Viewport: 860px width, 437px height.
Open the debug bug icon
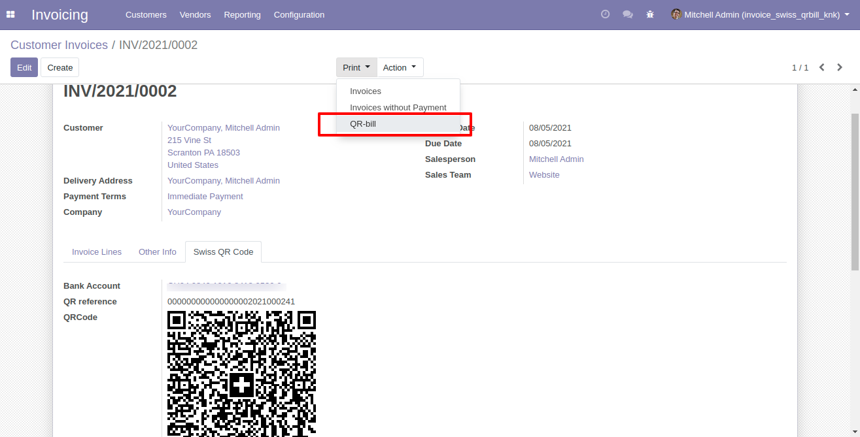[650, 14]
